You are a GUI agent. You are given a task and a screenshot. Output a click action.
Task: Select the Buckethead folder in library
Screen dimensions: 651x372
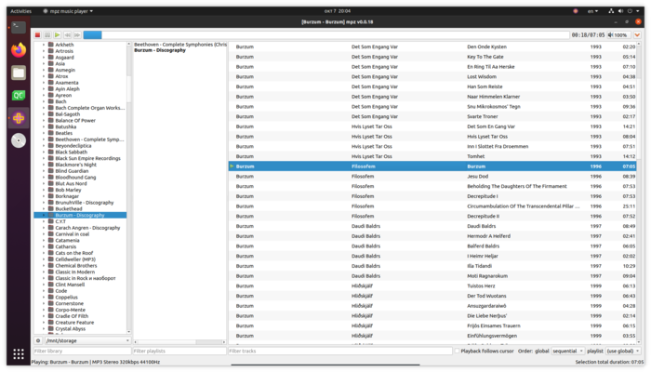[71, 208]
